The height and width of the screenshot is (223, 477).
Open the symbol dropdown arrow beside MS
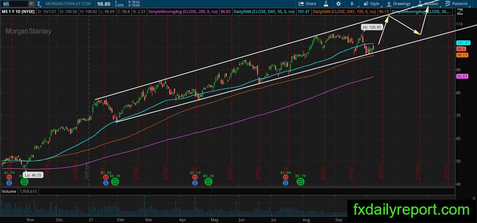[31, 4]
